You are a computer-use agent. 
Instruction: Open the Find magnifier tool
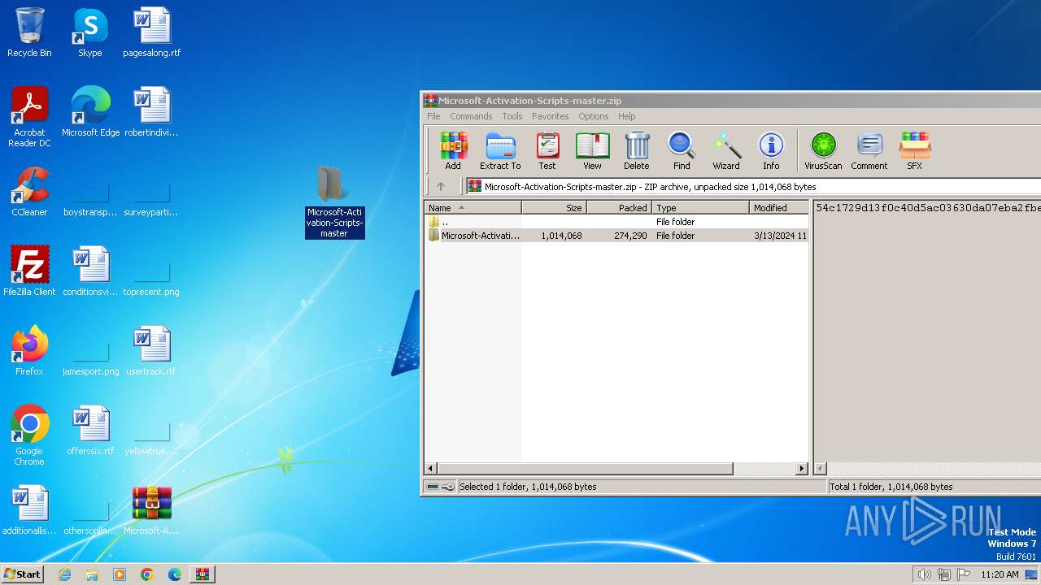[682, 151]
